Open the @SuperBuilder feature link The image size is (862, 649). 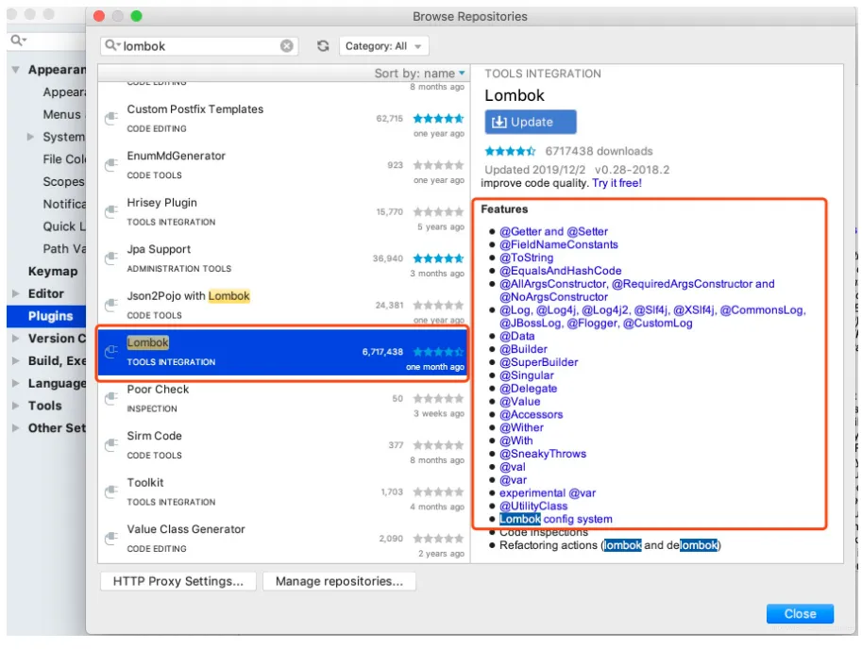(539, 362)
